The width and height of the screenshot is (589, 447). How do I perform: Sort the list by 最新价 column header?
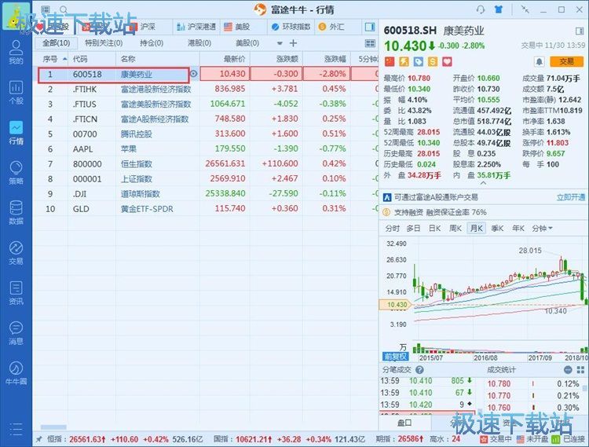tap(225, 59)
